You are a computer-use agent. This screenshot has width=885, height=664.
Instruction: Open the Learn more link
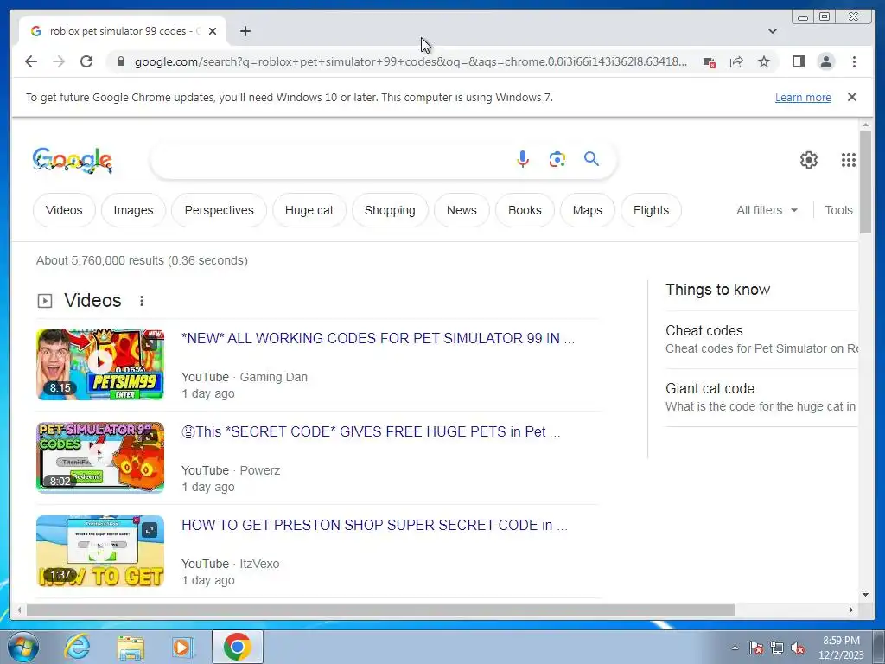803,97
